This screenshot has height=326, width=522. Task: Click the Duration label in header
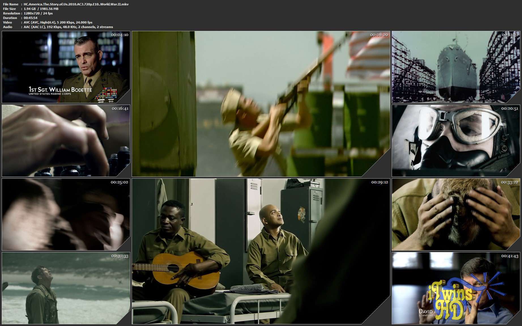click(x=10, y=18)
